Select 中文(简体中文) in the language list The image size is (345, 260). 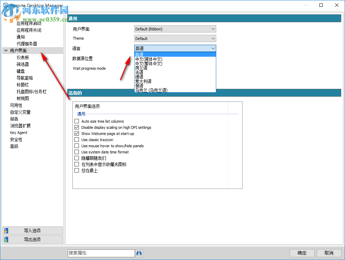(150, 59)
